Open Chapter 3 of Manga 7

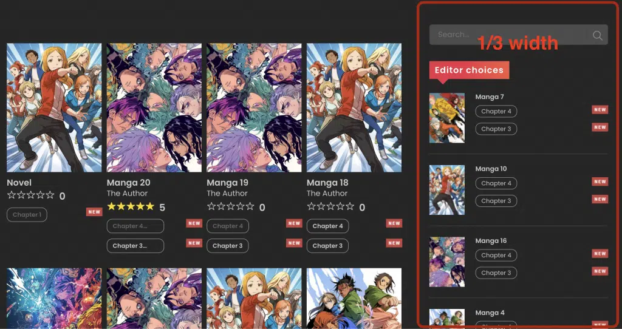pyautogui.click(x=496, y=129)
